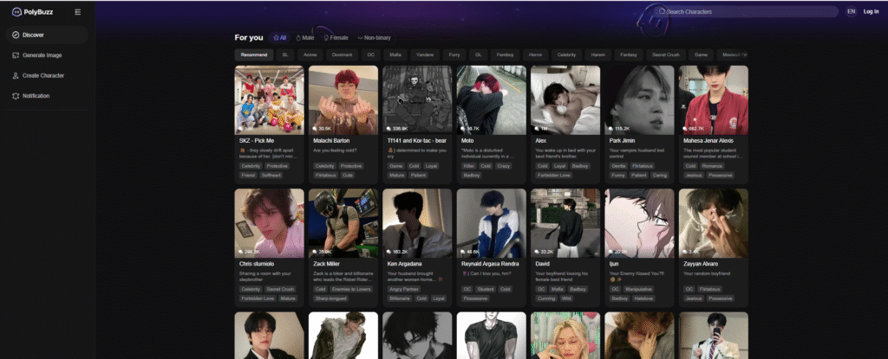The image size is (888, 359).
Task: Filter characters by Female
Action: 336,38
